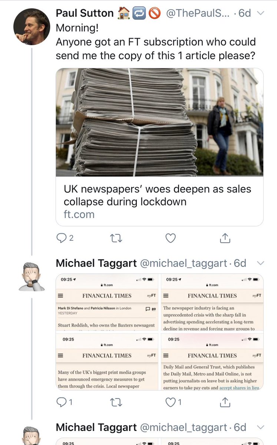
Task: Open the UK newspapers' woes article card
Action: 159,147
